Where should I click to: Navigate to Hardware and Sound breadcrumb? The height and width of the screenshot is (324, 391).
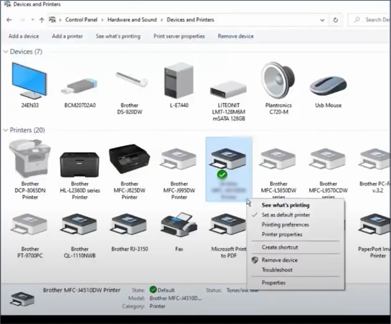131,20
